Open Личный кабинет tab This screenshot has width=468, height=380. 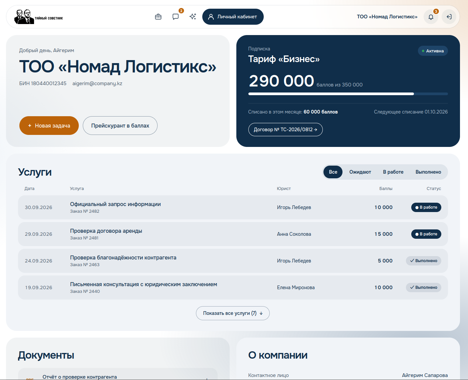(x=233, y=17)
